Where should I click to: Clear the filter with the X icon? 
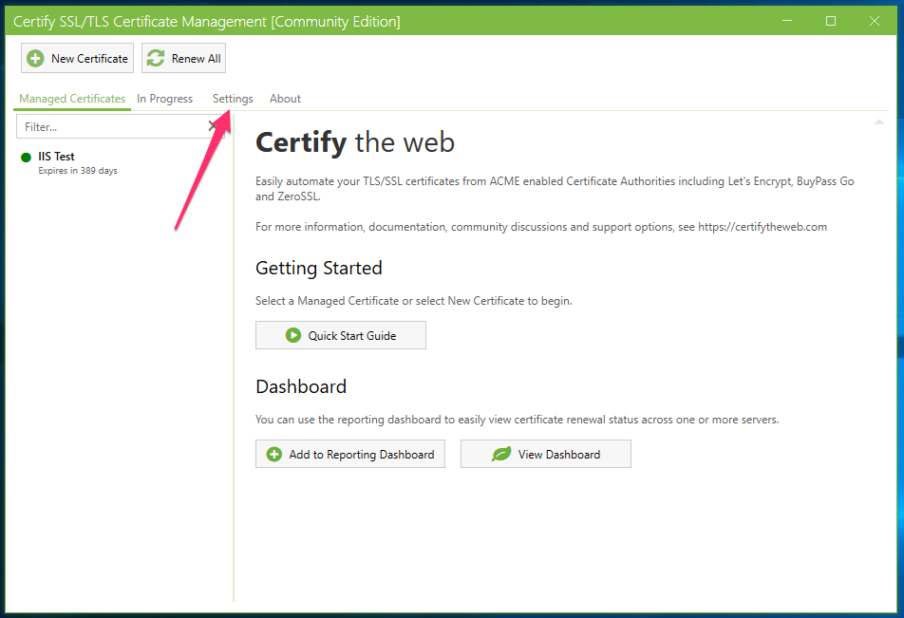pyautogui.click(x=214, y=126)
